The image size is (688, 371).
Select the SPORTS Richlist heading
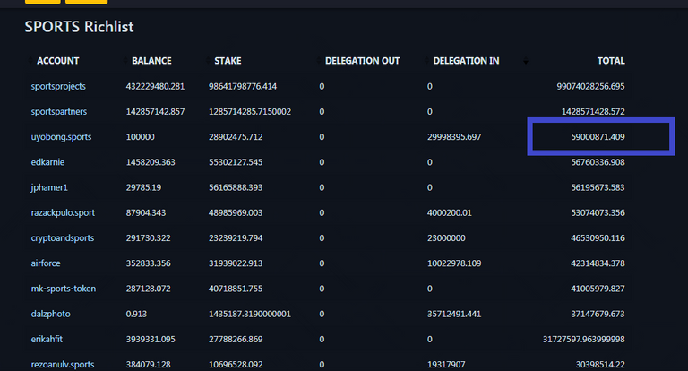(x=79, y=27)
